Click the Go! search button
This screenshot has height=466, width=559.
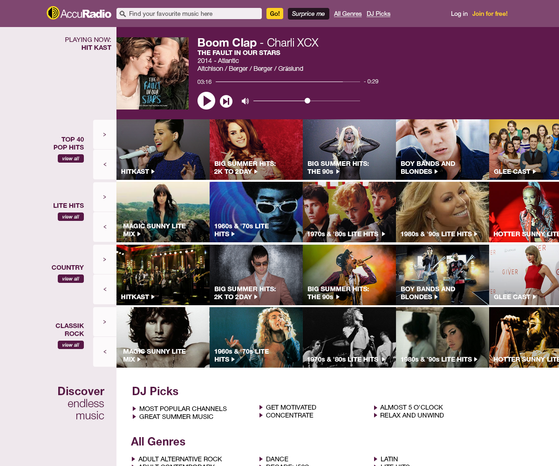pyautogui.click(x=275, y=14)
